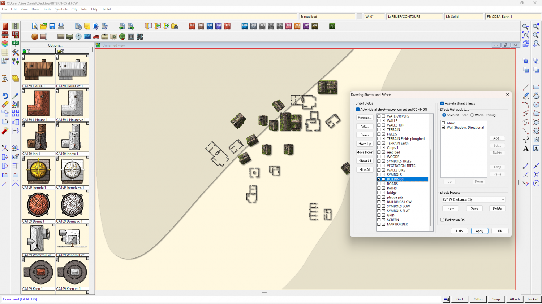Click the New drawing toolbar icon
The width and height of the screenshot is (542, 304).
[35, 26]
